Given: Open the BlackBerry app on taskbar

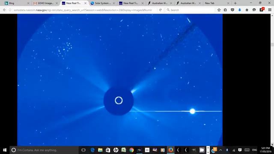Looking at the screenshot, I should 139,150.
